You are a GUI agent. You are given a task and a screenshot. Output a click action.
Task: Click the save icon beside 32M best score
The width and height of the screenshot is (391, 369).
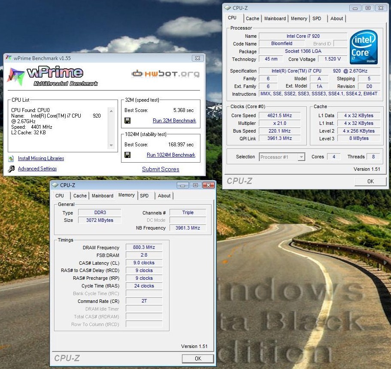pos(127,121)
